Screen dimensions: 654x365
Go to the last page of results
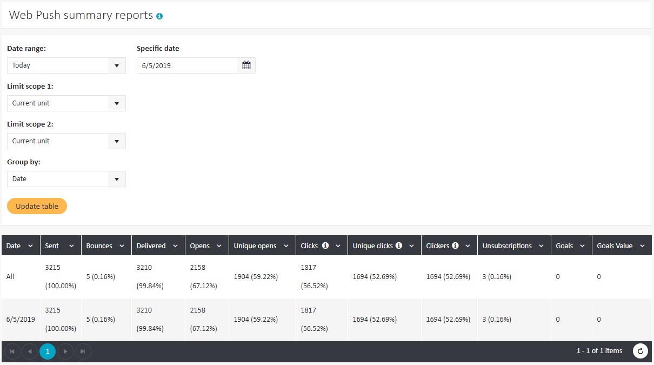coord(83,351)
